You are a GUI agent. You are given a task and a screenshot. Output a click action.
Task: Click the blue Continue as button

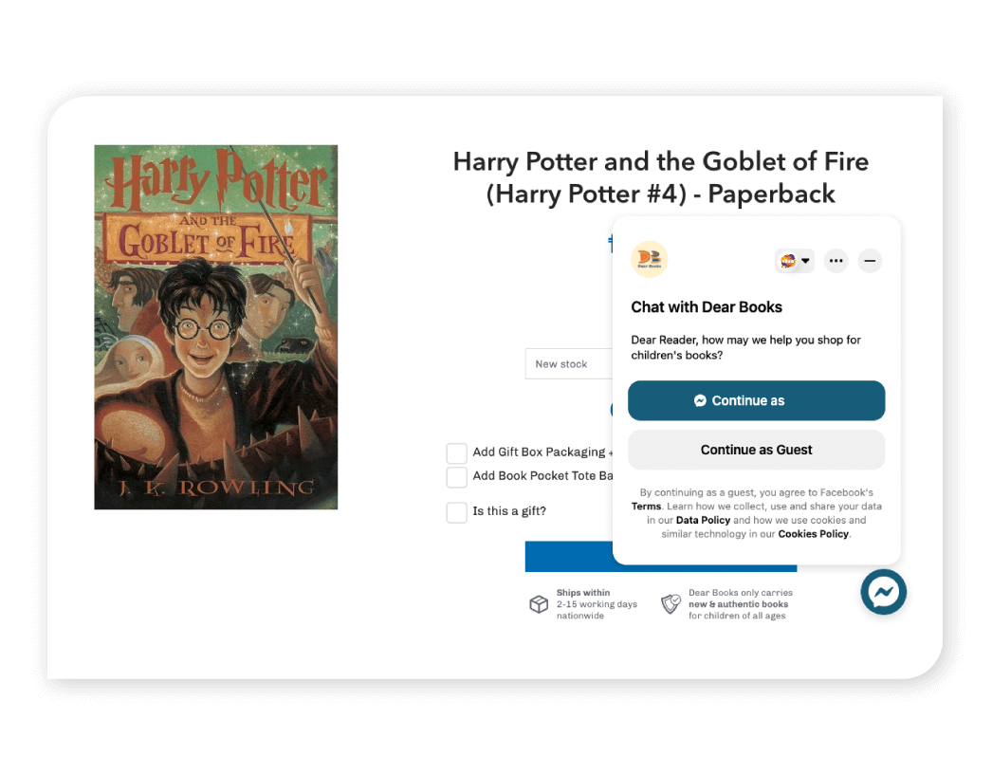(x=756, y=400)
